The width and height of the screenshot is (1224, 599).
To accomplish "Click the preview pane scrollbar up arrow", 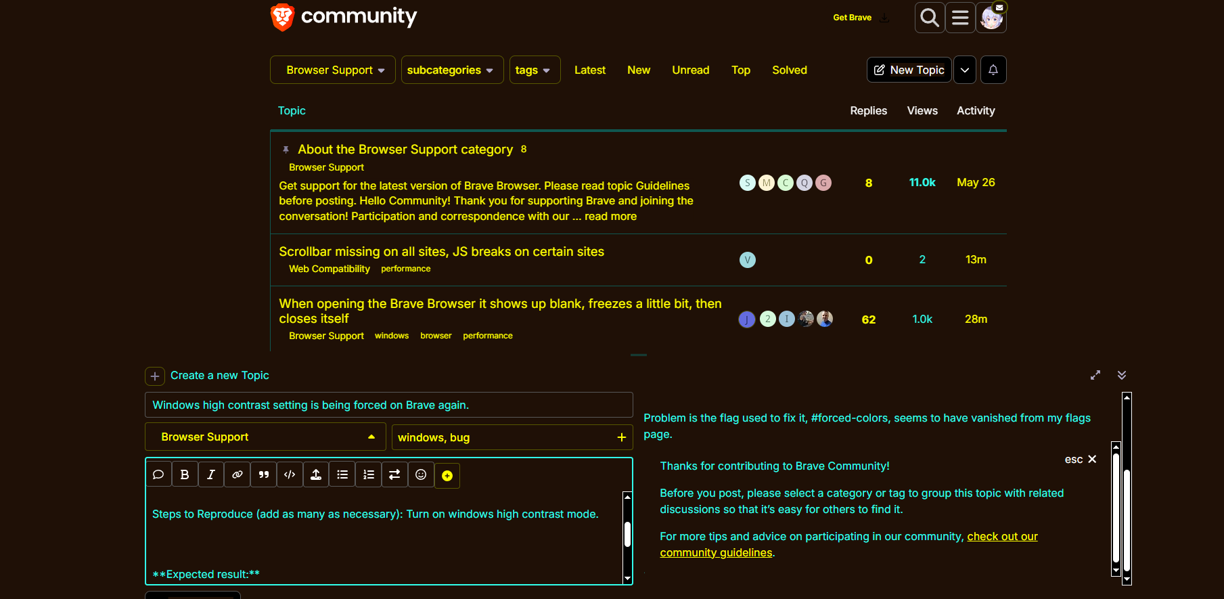I will click(x=1127, y=397).
